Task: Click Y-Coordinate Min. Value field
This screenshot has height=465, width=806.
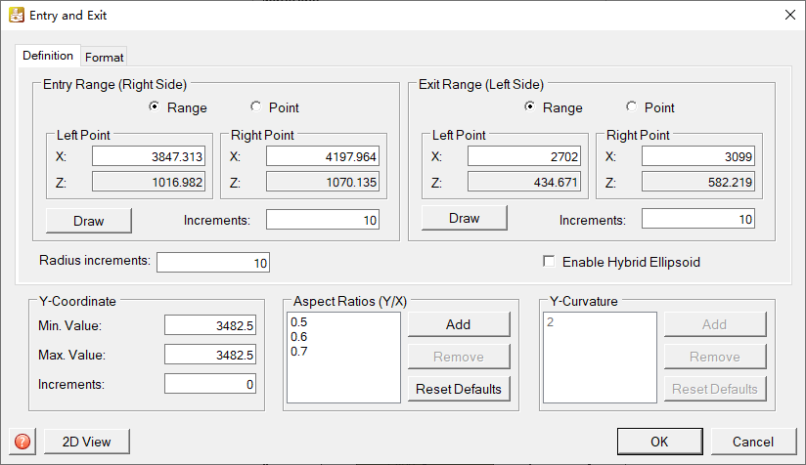Action: pyautogui.click(x=210, y=325)
